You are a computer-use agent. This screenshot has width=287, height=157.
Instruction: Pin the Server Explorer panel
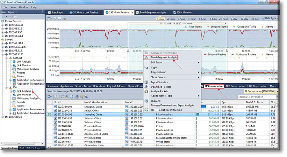tap(42, 12)
